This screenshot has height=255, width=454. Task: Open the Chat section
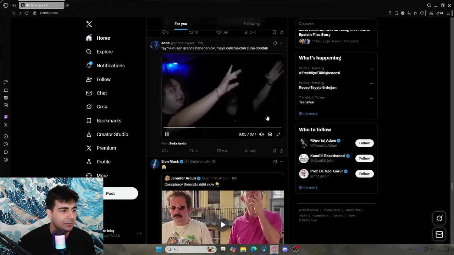tap(96, 93)
